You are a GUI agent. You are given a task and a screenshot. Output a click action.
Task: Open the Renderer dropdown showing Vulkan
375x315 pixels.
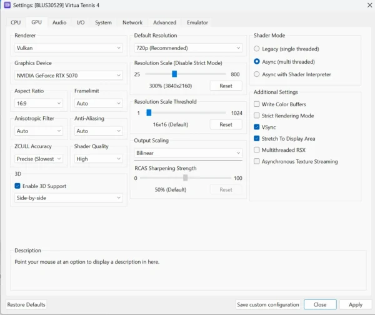(x=68, y=47)
